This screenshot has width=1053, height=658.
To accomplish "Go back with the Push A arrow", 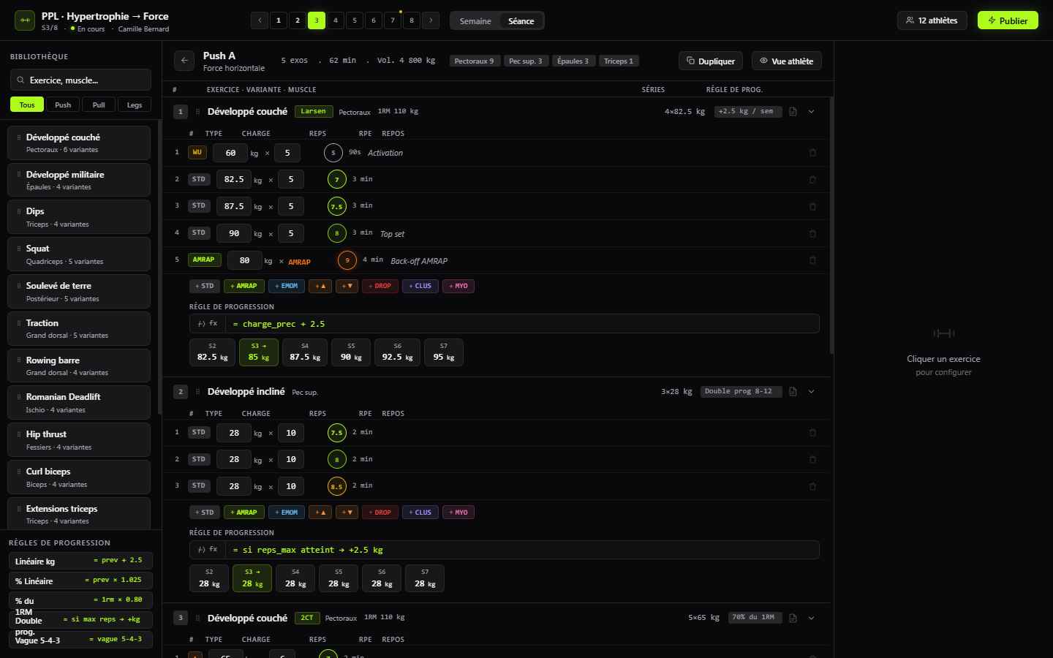I will coord(184,61).
